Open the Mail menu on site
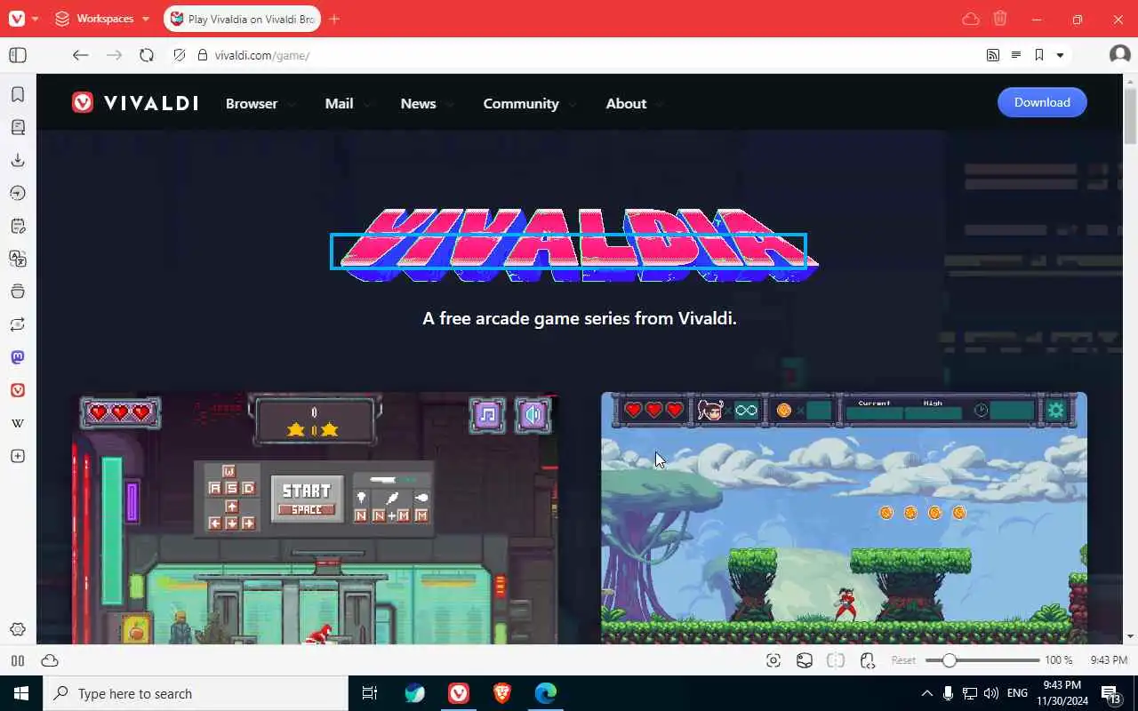 tap(348, 103)
